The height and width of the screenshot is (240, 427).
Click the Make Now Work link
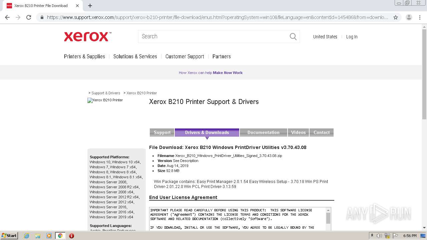coord(228,73)
